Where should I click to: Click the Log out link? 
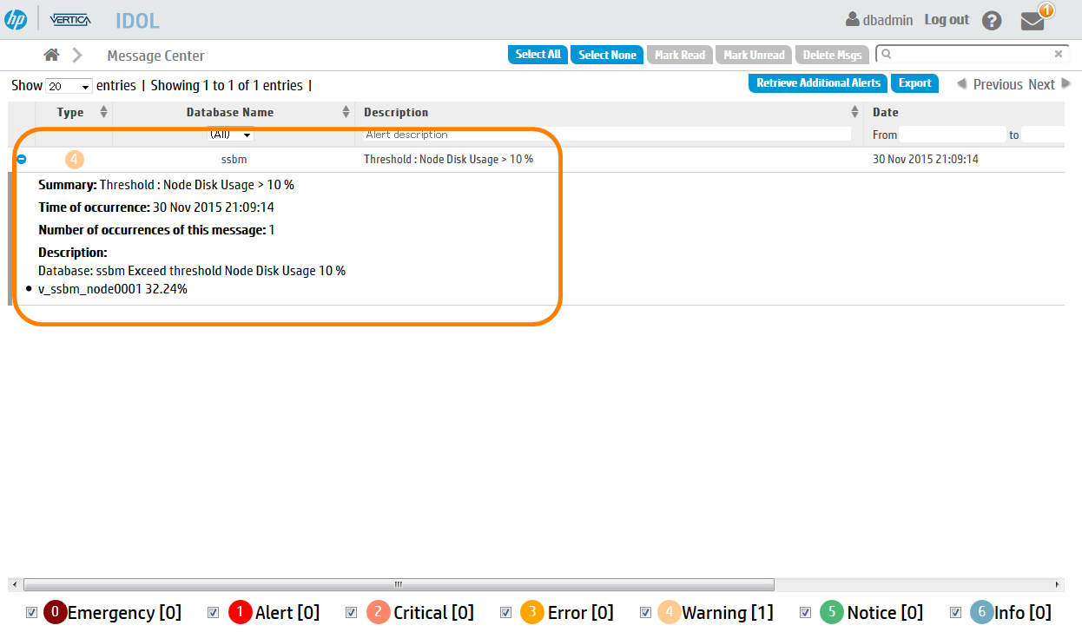946,20
